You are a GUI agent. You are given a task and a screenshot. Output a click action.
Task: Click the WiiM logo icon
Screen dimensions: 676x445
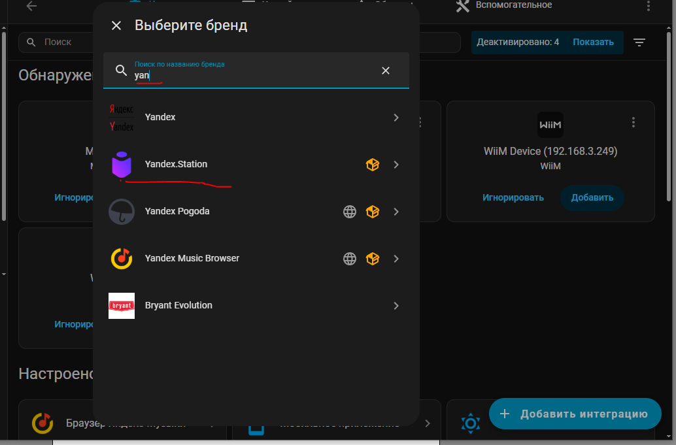[x=550, y=125]
